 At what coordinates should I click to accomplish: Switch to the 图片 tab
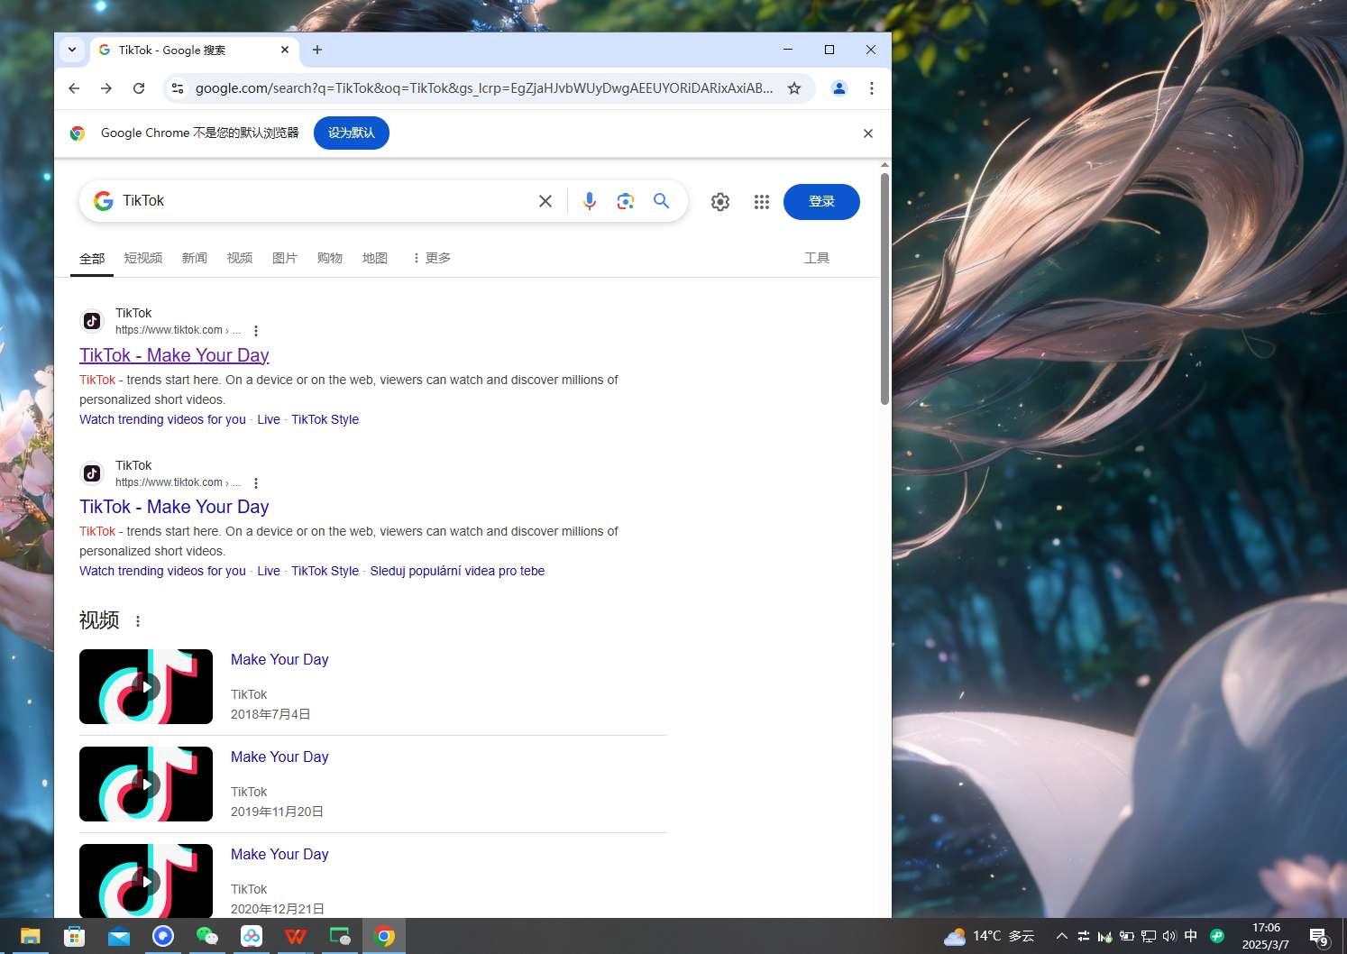(285, 258)
